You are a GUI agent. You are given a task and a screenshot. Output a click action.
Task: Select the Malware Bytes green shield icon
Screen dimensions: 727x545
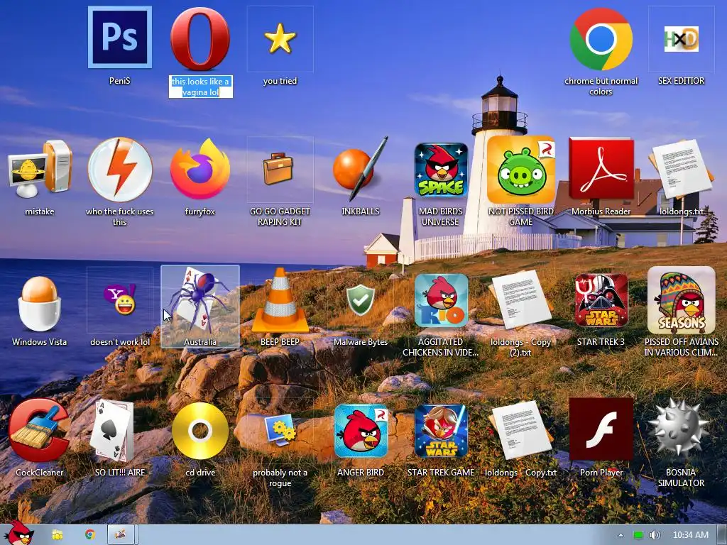[361, 300]
